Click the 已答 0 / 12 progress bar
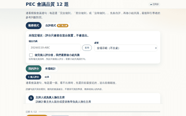Viewport: 186px width, 116px height. coord(99,112)
